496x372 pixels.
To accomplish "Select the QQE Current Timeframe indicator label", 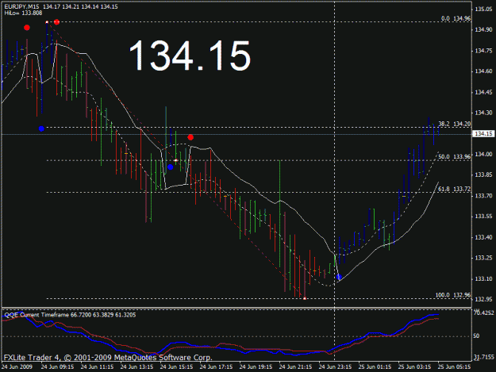I will coord(70,315).
